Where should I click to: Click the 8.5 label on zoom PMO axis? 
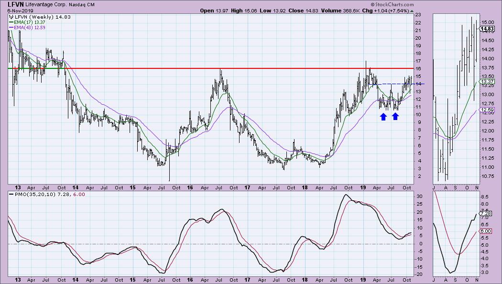(485, 197)
